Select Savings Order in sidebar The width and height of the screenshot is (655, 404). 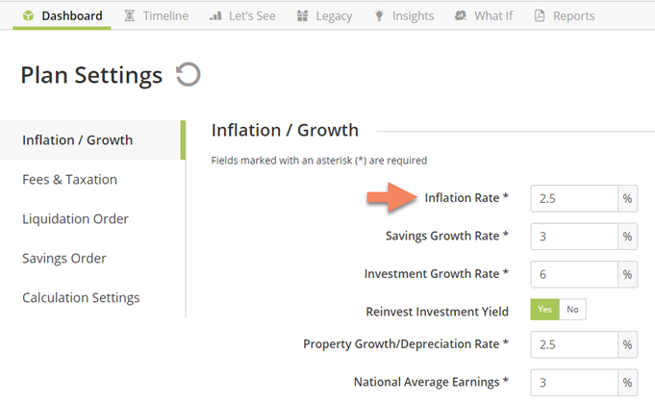click(63, 259)
